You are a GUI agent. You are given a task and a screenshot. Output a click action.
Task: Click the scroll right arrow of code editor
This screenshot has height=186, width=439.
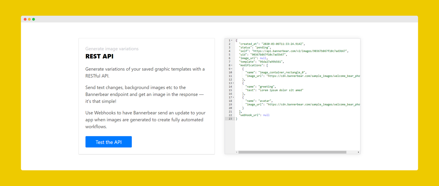click(x=358, y=152)
